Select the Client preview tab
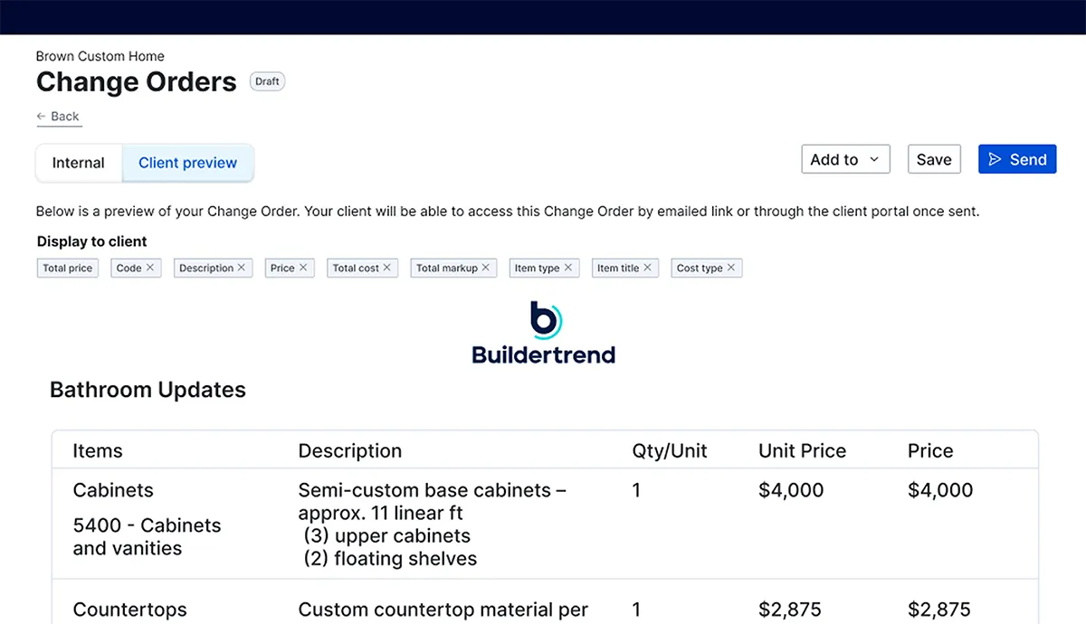This screenshot has width=1086, height=624. (188, 163)
